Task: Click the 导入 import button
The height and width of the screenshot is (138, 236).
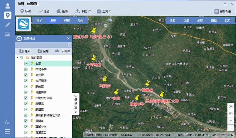Action: point(25,51)
